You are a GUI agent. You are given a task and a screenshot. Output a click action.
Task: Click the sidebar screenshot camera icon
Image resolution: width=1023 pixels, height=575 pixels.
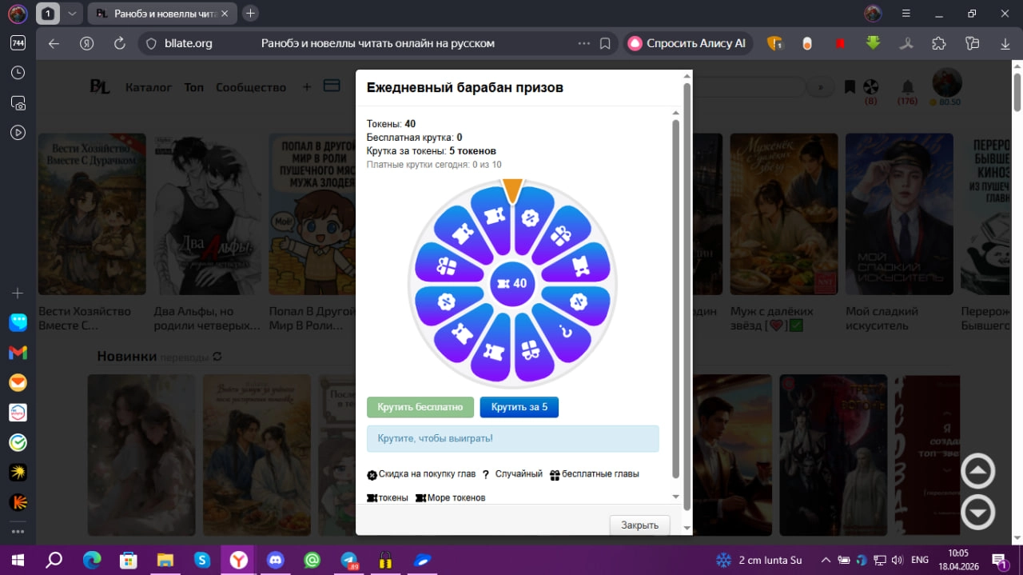coord(18,102)
